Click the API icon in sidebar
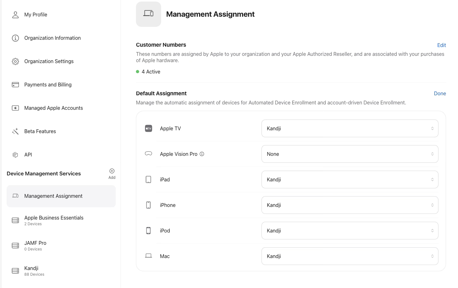458x288 pixels. coord(15,155)
